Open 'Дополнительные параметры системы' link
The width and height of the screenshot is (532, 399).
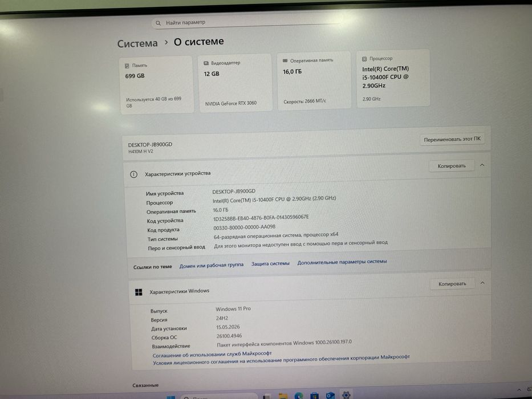coord(342,262)
